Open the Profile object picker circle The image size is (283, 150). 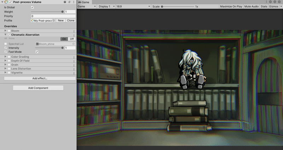click(x=54, y=20)
